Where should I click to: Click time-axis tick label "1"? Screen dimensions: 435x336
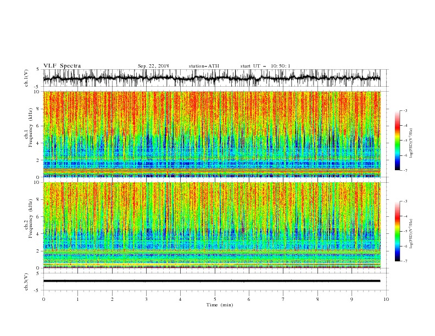coord(77,299)
